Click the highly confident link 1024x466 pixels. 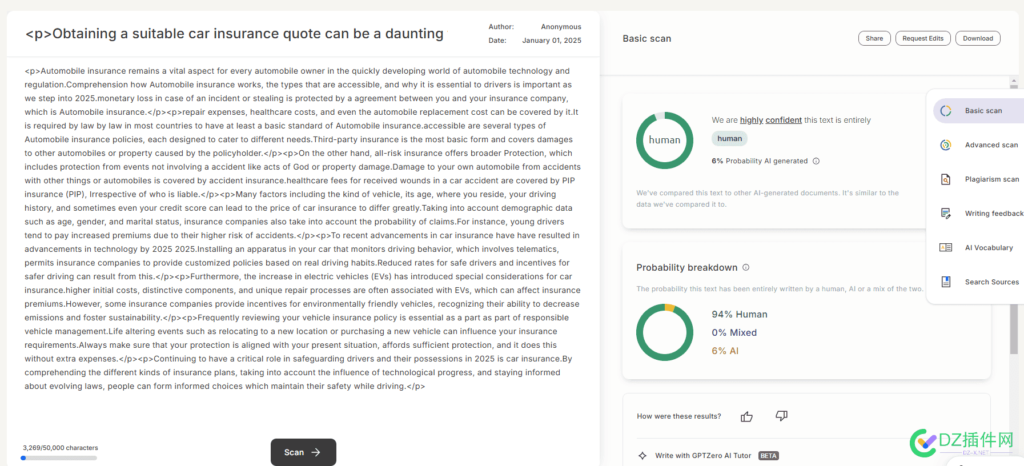coord(771,120)
